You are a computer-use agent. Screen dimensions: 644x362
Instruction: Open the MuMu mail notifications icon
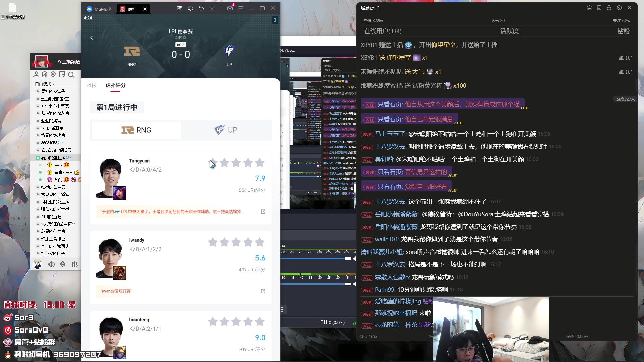coord(230,9)
